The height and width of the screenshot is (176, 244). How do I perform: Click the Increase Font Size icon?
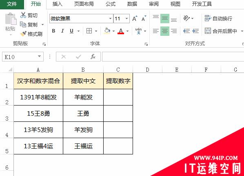click(x=135, y=18)
